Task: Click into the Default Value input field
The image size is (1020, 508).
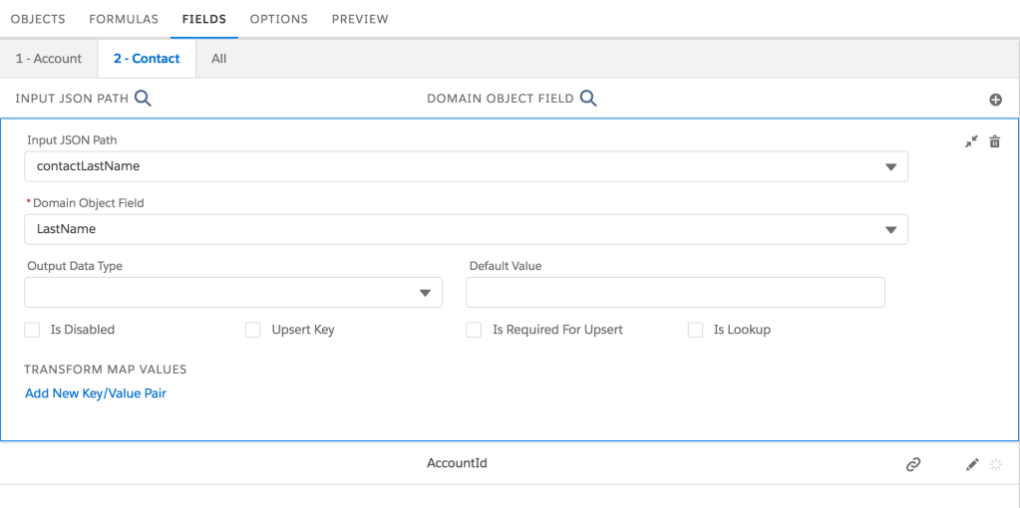Action: pyautogui.click(x=675, y=293)
